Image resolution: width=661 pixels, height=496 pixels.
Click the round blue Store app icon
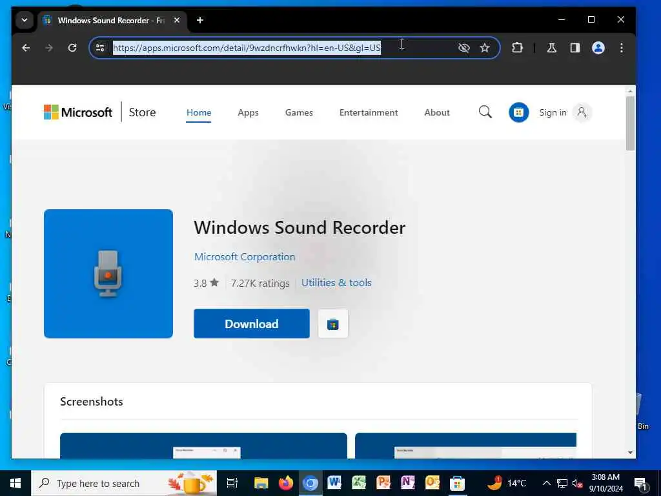pyautogui.click(x=518, y=112)
